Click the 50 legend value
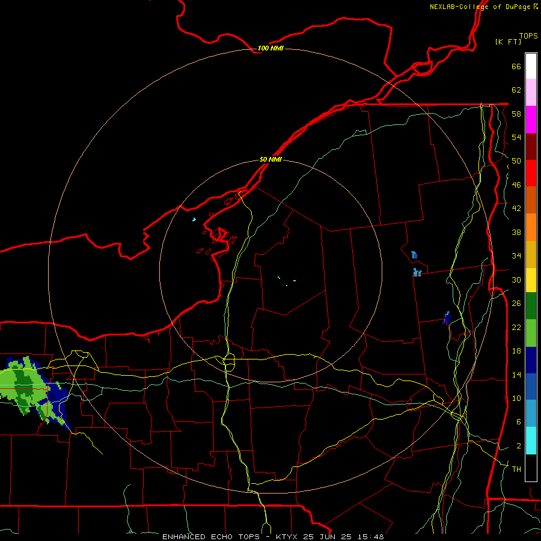This screenshot has width=541, height=541. (x=516, y=161)
